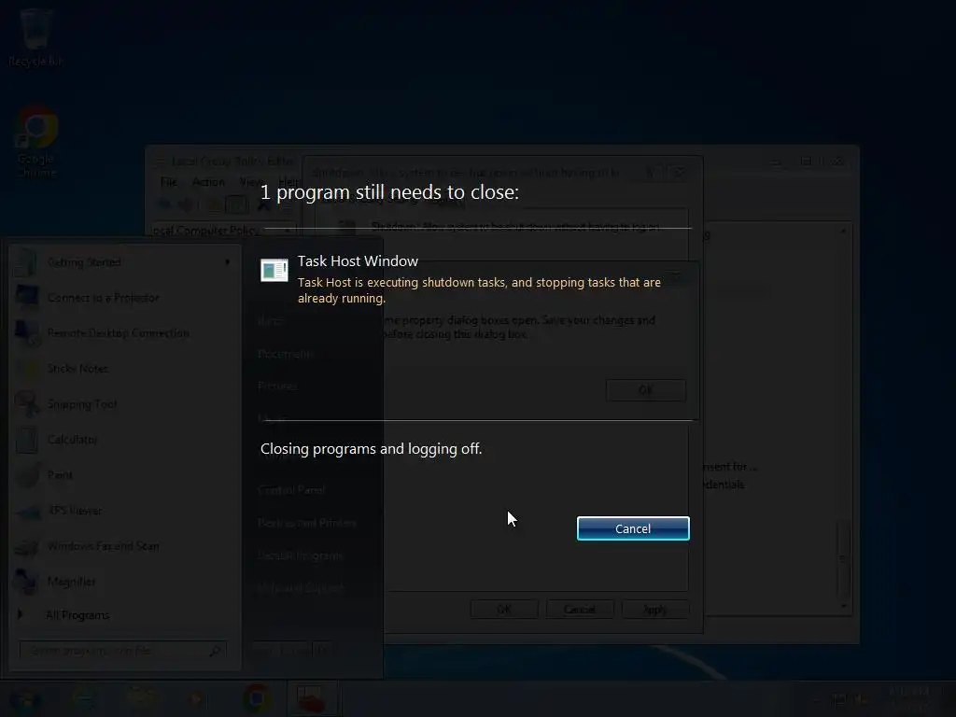This screenshot has height=717, width=956.
Task: Click the 'Closing programs and logging off.' text
Action: [x=371, y=449]
